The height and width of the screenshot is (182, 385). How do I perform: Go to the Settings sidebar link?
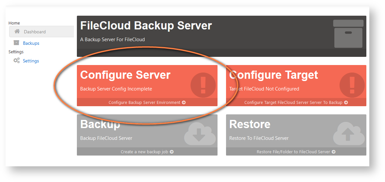point(31,61)
